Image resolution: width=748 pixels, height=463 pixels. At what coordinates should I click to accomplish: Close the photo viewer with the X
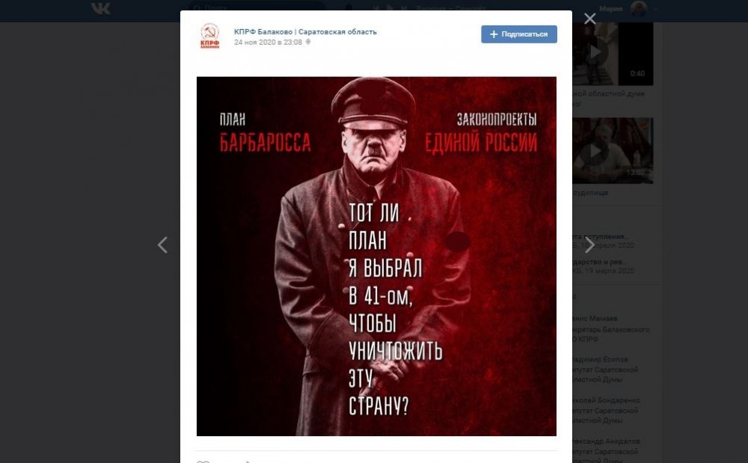point(589,19)
